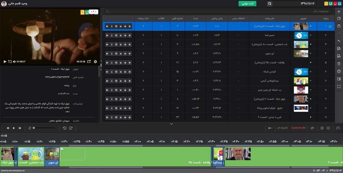
Task: Click the PDF export icon in sidebar
Action: click(x=339, y=49)
